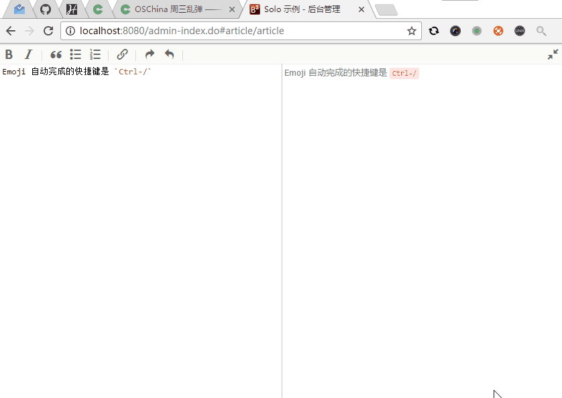Open the magnifier search extension
This screenshot has height=398, width=562.
pyautogui.click(x=541, y=31)
